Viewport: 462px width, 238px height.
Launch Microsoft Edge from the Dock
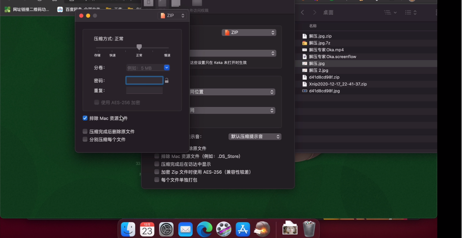(204, 229)
